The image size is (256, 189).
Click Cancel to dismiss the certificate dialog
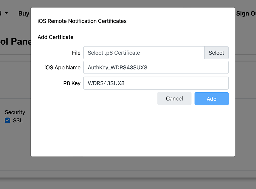click(x=174, y=98)
